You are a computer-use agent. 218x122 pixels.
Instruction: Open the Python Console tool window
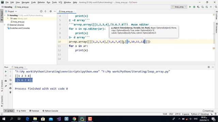(50, 111)
